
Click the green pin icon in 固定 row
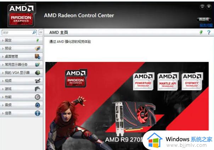pos(38,40)
